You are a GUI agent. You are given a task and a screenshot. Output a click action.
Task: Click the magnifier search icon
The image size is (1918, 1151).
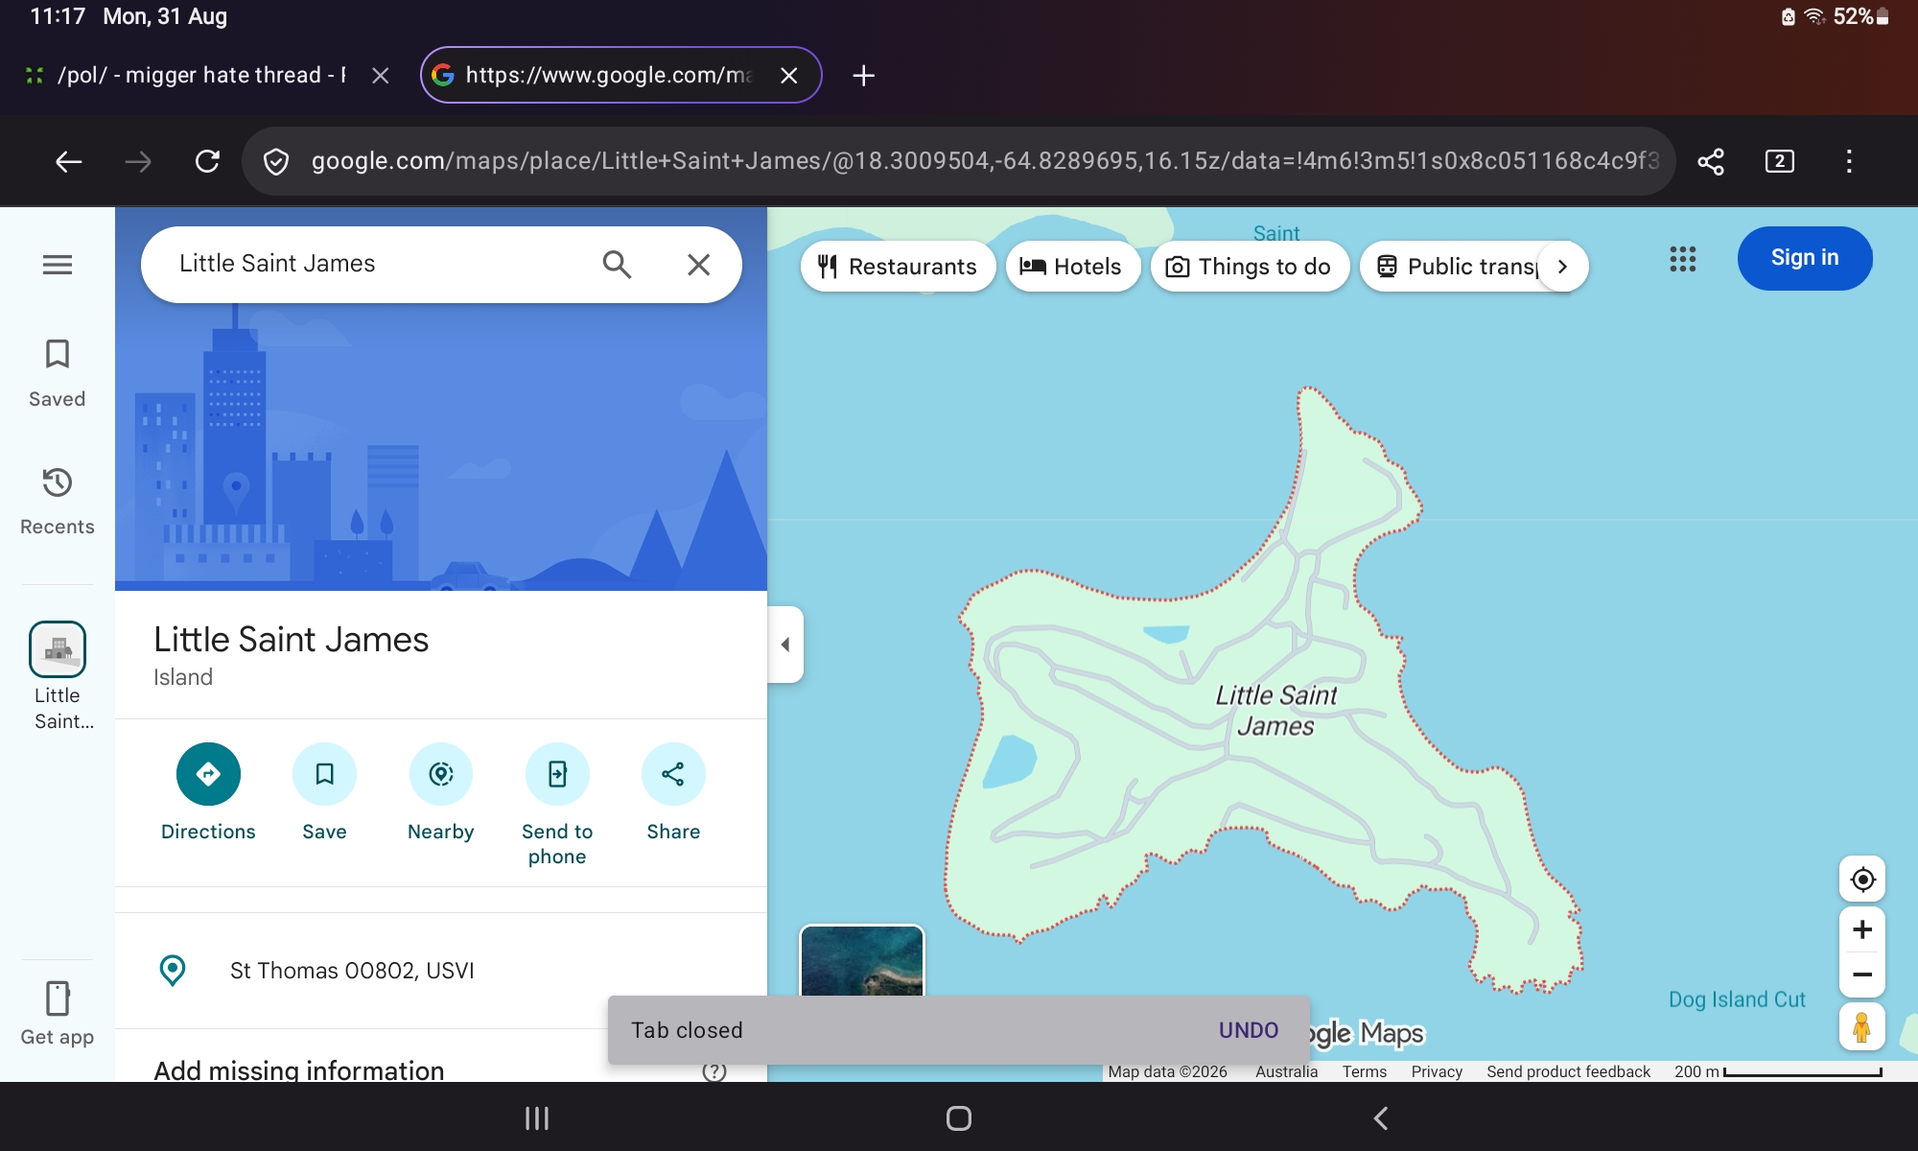coord(617,265)
